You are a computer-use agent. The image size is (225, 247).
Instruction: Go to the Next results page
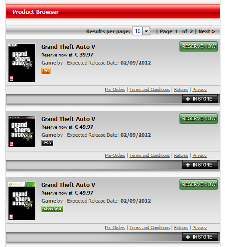207,31
